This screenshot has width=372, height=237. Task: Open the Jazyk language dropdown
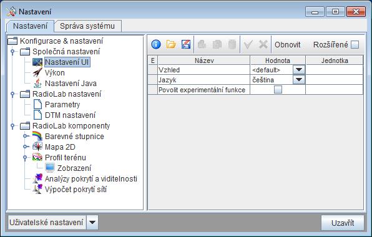299,80
